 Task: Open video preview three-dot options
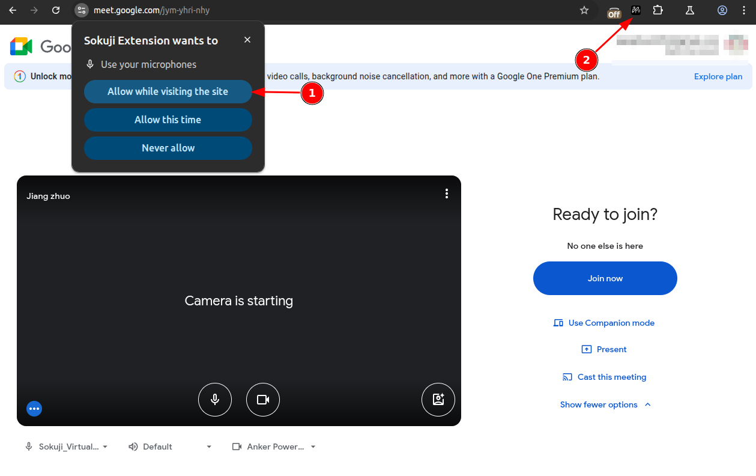tap(446, 194)
